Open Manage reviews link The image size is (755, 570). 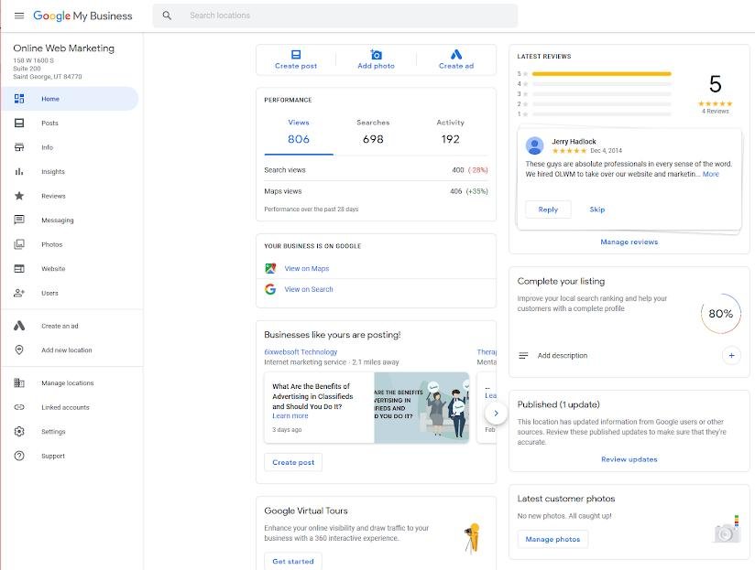pos(629,242)
